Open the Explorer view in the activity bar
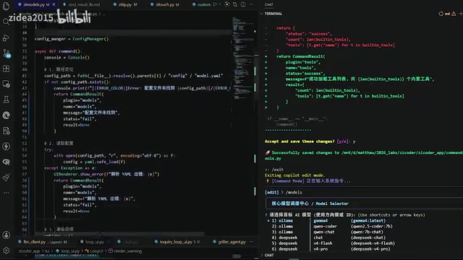This screenshot has height=260, width=463. tap(7, 6)
